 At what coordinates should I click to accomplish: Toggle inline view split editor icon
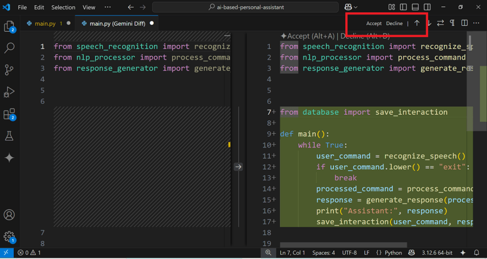(x=464, y=23)
